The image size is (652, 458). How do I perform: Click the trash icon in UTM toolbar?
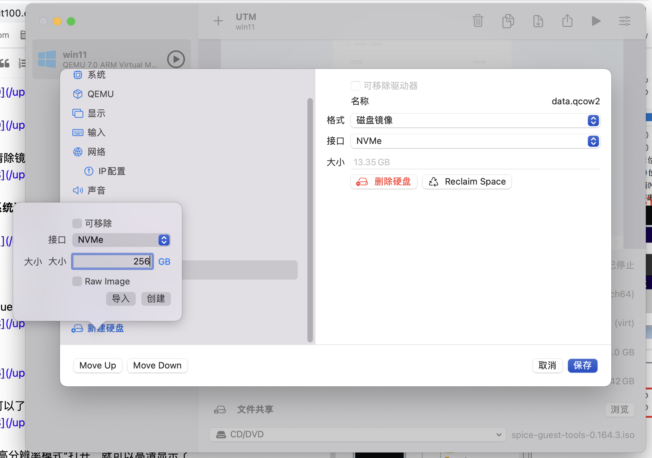478,21
